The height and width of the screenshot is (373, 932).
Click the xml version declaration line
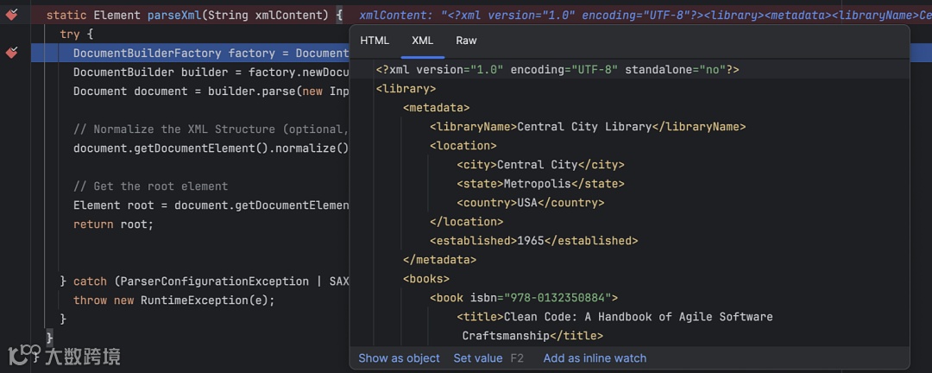point(557,70)
